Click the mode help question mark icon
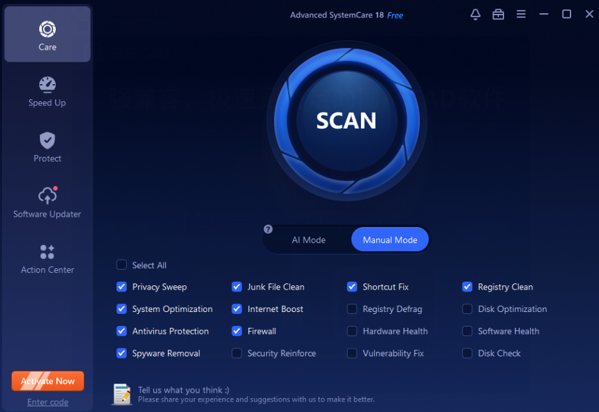 click(x=268, y=229)
